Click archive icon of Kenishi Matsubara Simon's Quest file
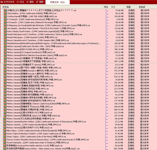 [x=5, y=34]
